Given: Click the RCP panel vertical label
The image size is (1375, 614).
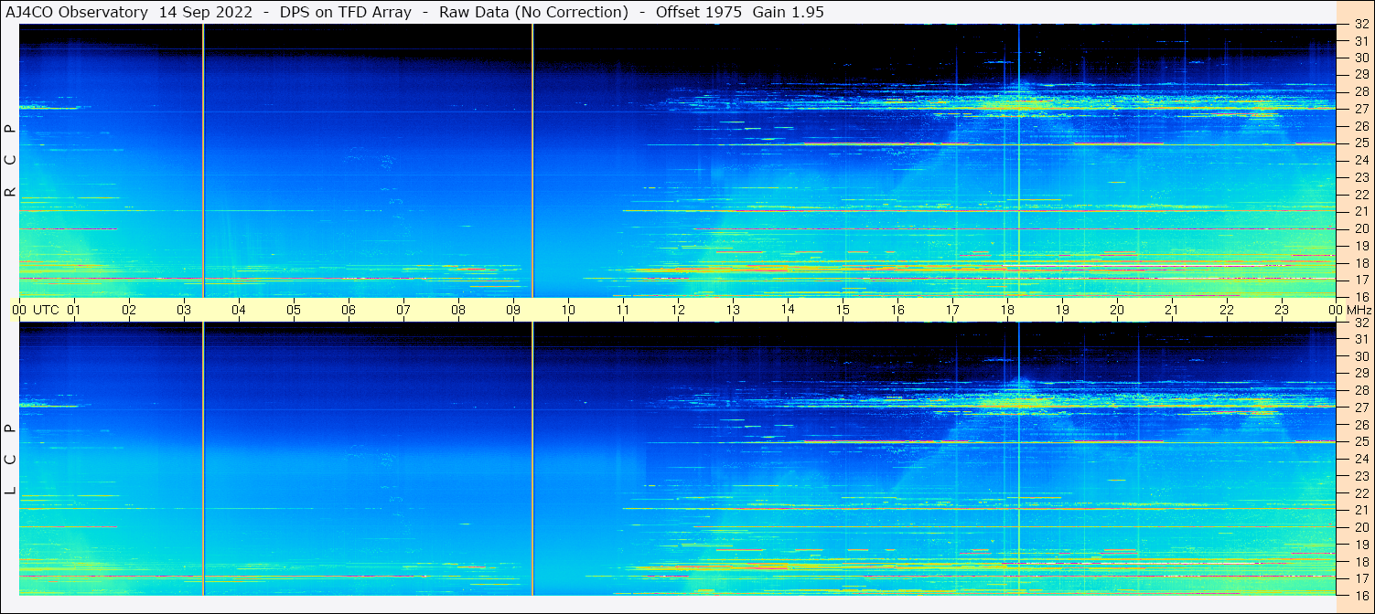Looking at the screenshot, I should coord(11,161).
